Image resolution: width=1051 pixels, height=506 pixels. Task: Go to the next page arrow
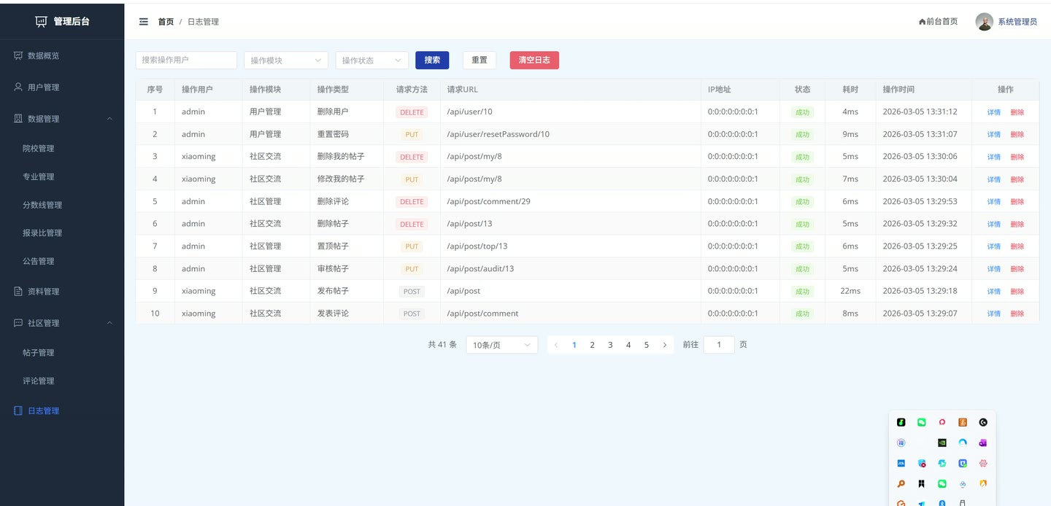click(664, 346)
